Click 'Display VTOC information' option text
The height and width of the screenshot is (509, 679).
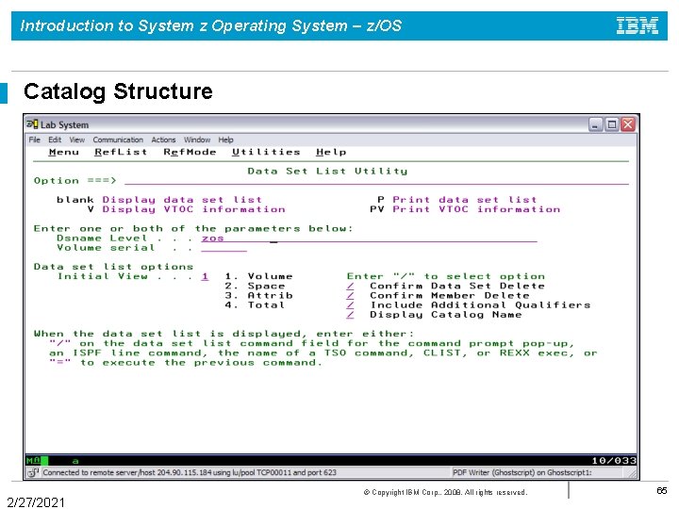pos(193,209)
